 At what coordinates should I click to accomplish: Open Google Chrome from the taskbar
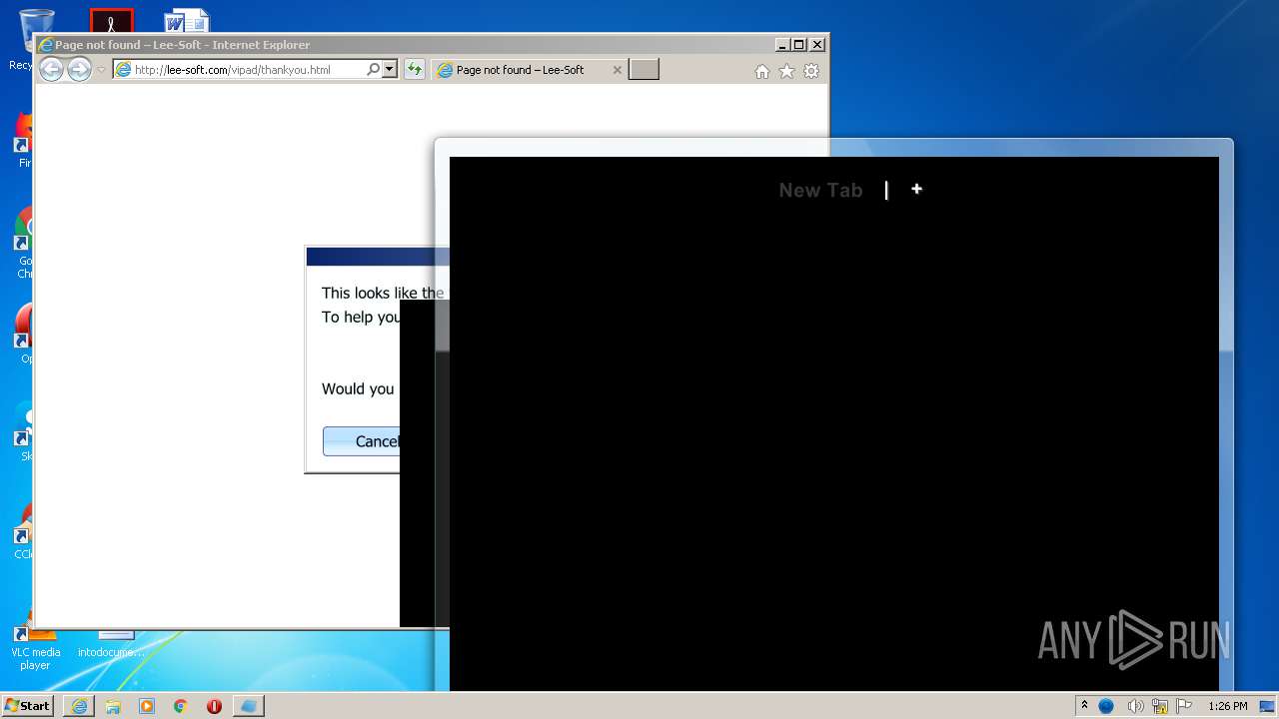click(x=181, y=706)
